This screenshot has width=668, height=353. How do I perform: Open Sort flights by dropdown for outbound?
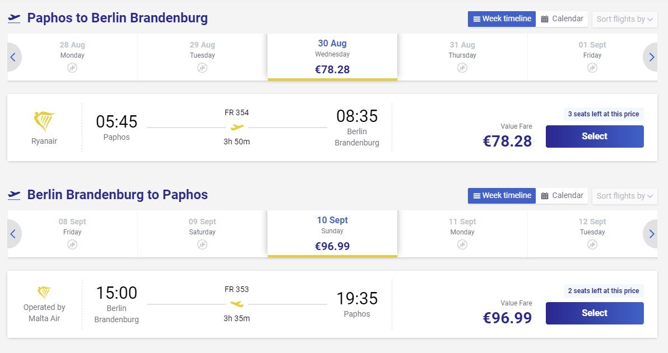tap(624, 19)
